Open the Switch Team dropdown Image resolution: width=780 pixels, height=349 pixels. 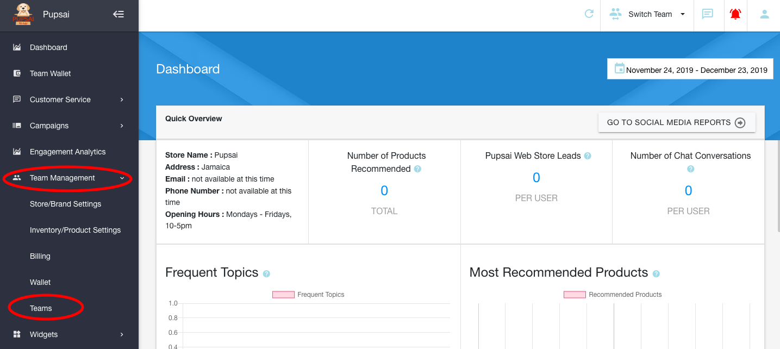pyautogui.click(x=647, y=14)
